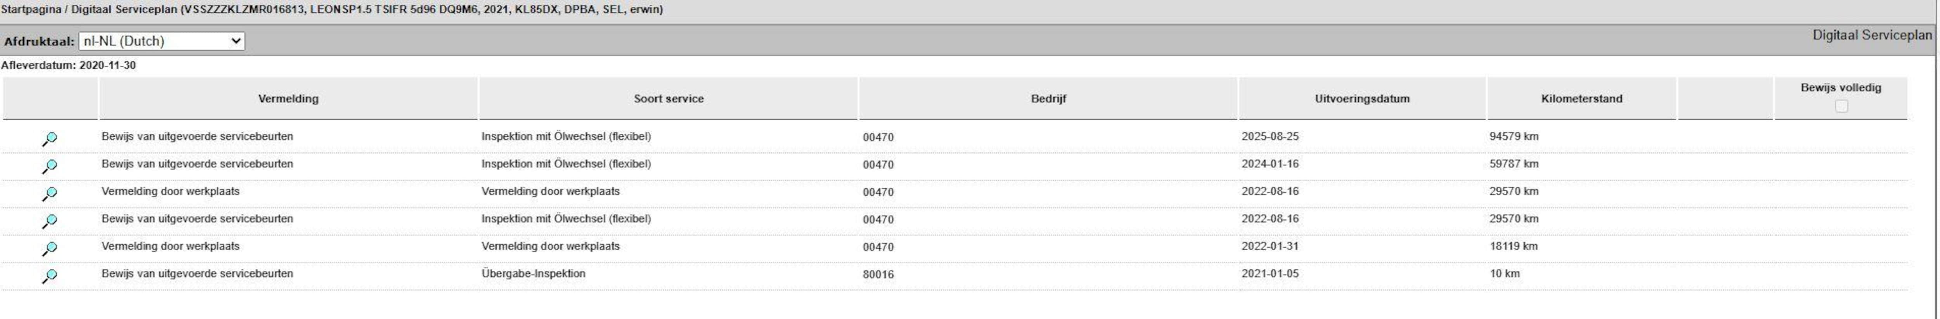Click the 2024-01-16 execution date cell
The image size is (1940, 319).
(x=1270, y=164)
